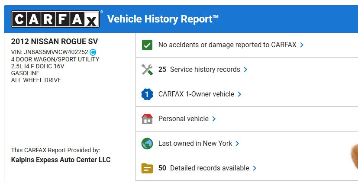Image resolution: width=358 pixels, height=186 pixels.
Task: Open No accidents or damage reported link
Action: tap(227, 45)
